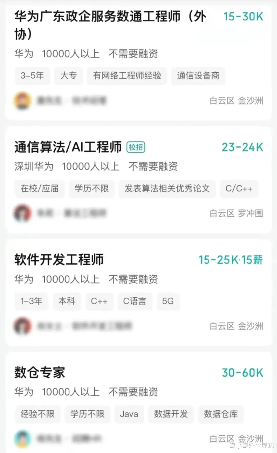Select the 通信设备商 tag
The image size is (277, 453).
198,75
